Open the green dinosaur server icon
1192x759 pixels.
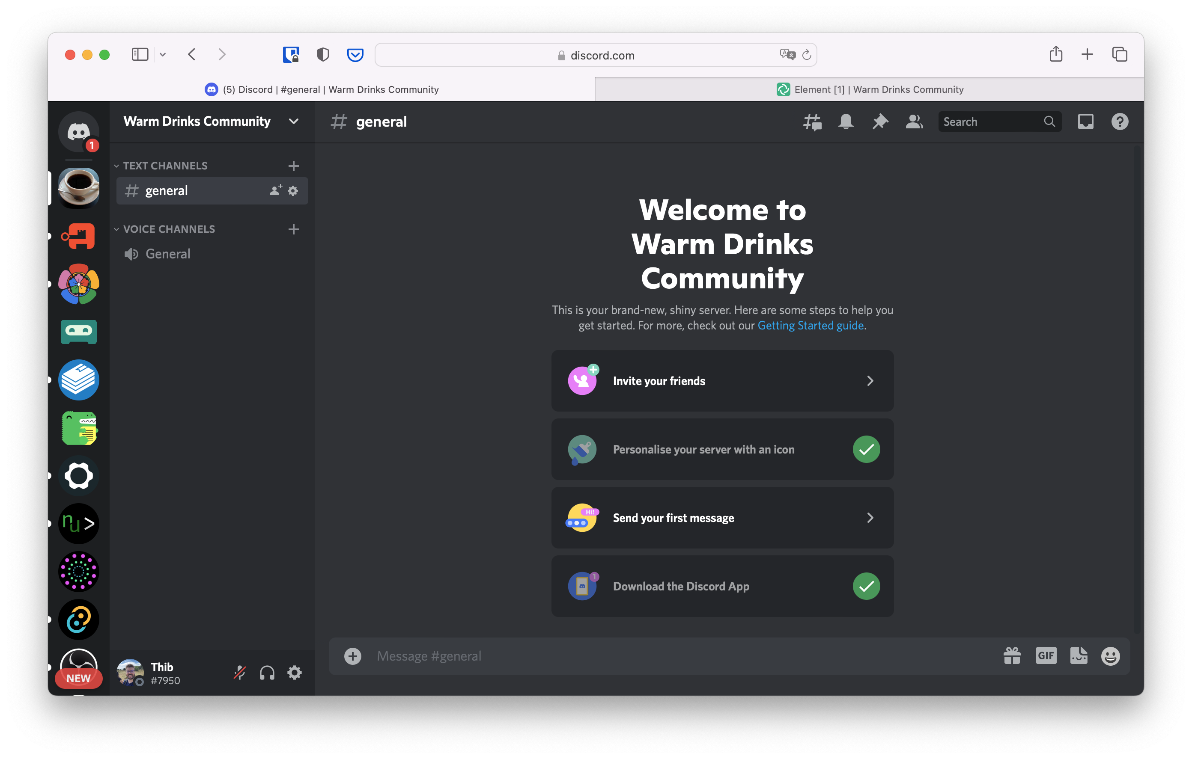click(79, 428)
